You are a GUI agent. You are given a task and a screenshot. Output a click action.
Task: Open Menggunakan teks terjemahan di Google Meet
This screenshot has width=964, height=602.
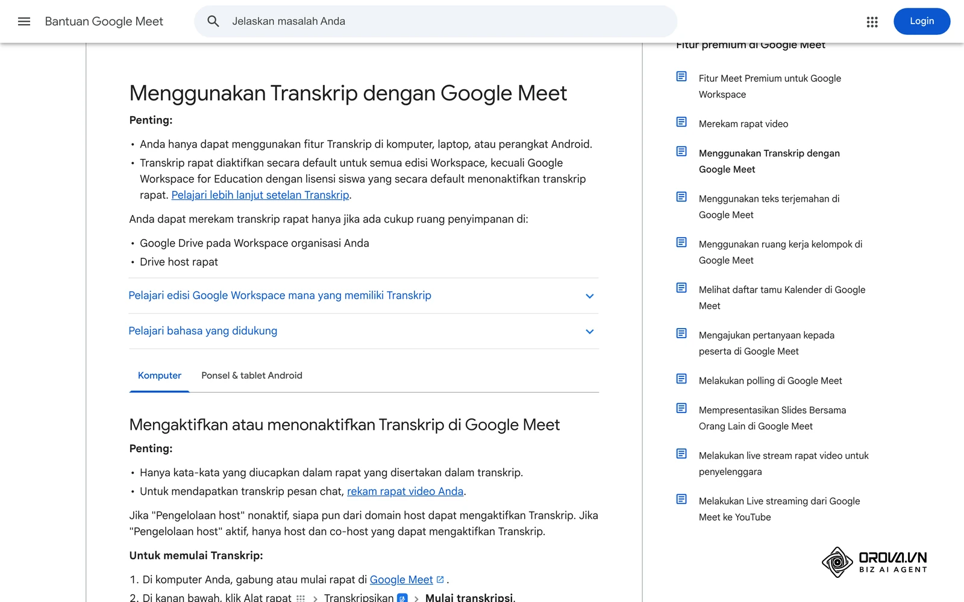click(769, 206)
